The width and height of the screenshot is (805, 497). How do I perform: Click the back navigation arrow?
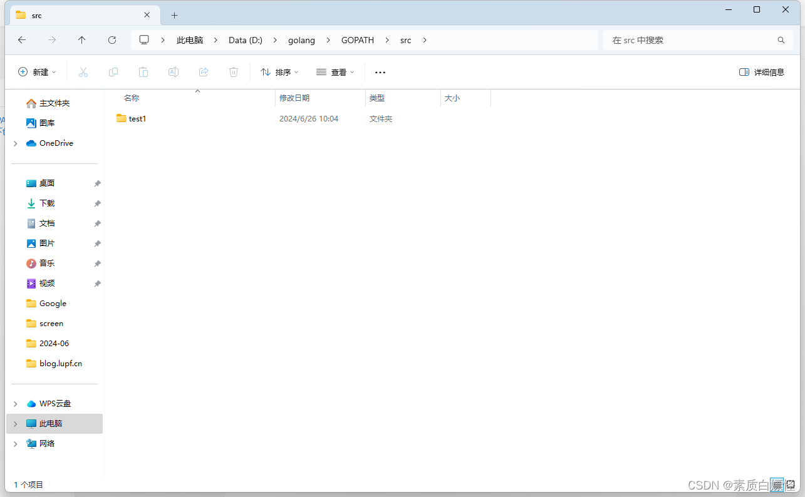tap(22, 39)
